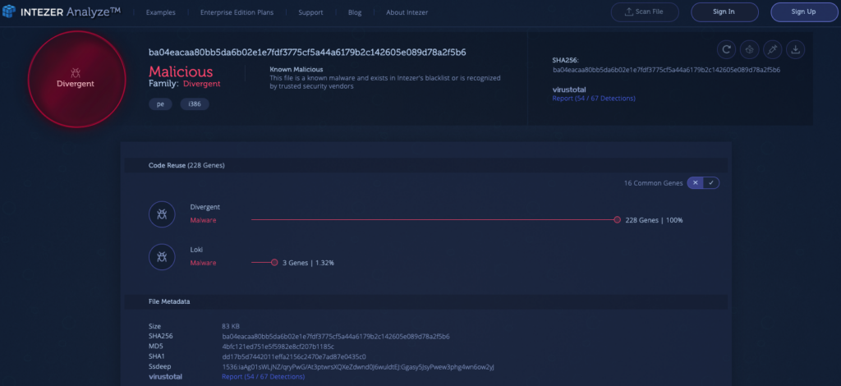Open the About Intezer page
This screenshot has width=841, height=386.
point(407,13)
